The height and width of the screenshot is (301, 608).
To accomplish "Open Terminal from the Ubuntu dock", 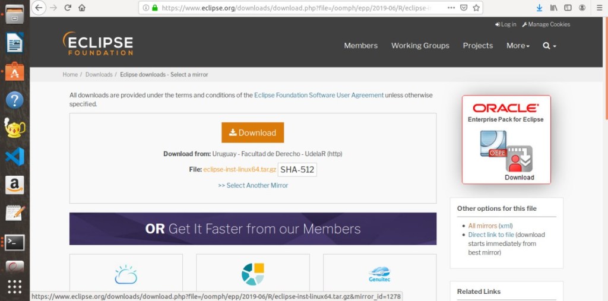I will [14, 242].
